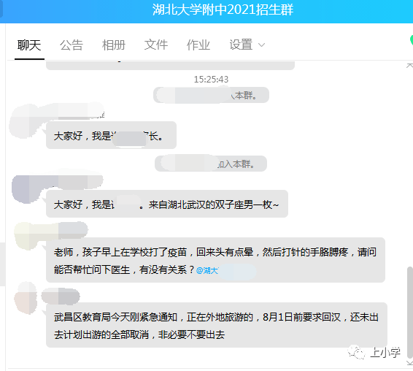Screen dimensions: 413x371
Task: Switch to the 聊天 tab
Action: [29, 45]
